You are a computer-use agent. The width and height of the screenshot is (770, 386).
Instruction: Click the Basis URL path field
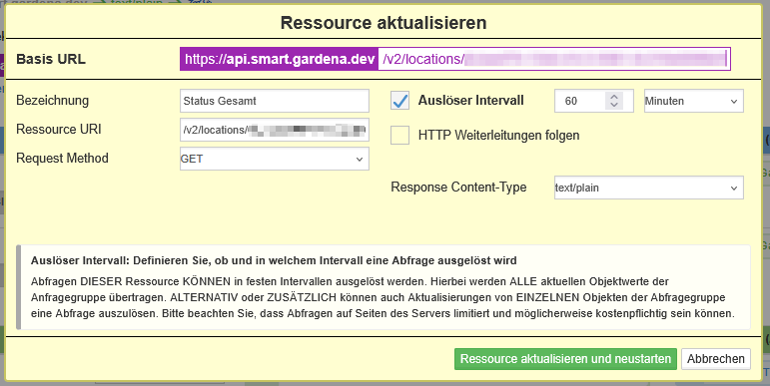point(554,59)
